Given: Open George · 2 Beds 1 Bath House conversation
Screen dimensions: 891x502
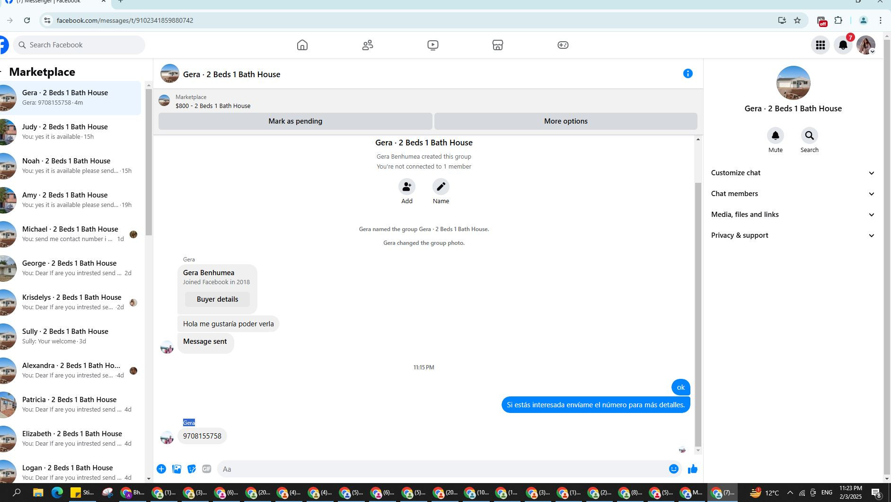Looking at the screenshot, I should [71, 268].
